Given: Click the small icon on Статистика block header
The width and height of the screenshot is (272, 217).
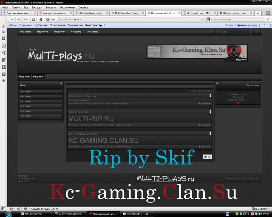Looking at the screenshot, I should point(218,83).
